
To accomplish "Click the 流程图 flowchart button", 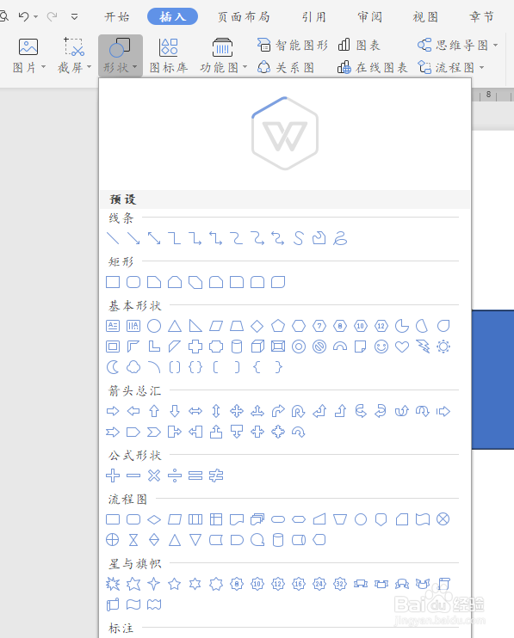I will point(446,67).
